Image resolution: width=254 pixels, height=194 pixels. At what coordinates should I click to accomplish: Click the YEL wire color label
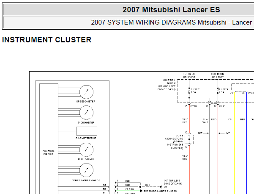pyautogui.click(x=230, y=119)
